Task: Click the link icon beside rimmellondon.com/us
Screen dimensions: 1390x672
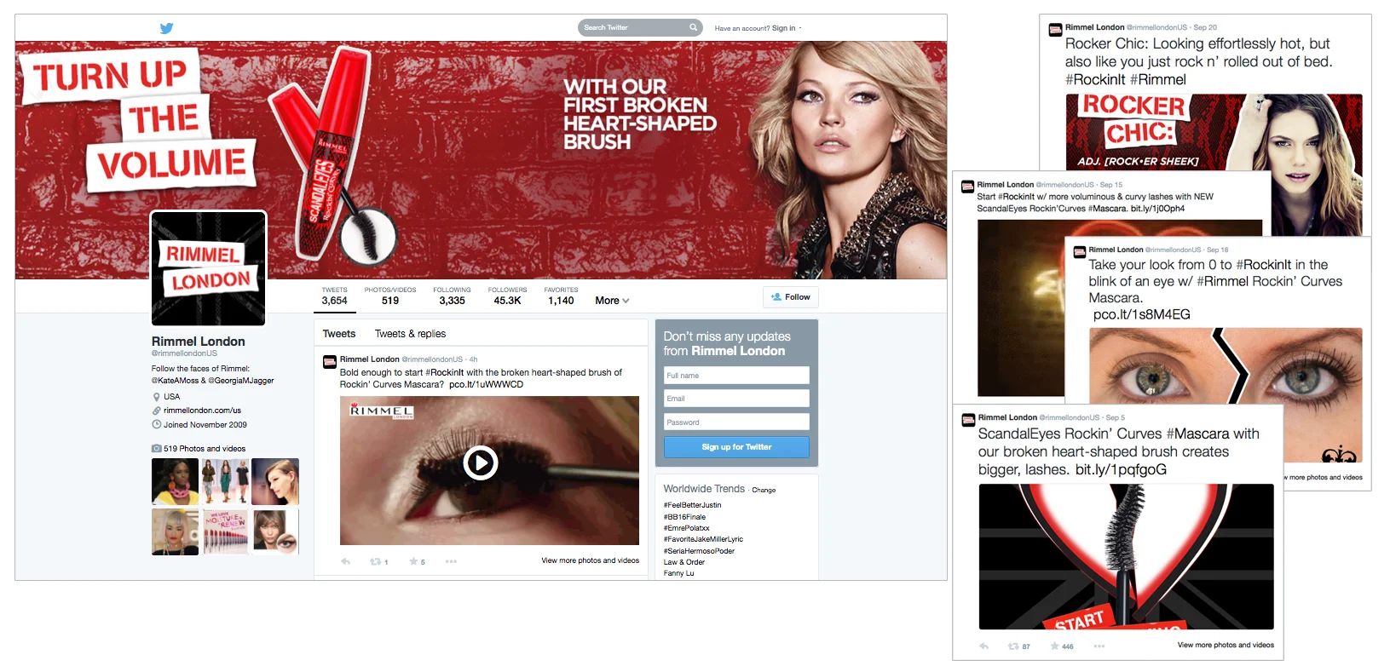Action: [156, 411]
